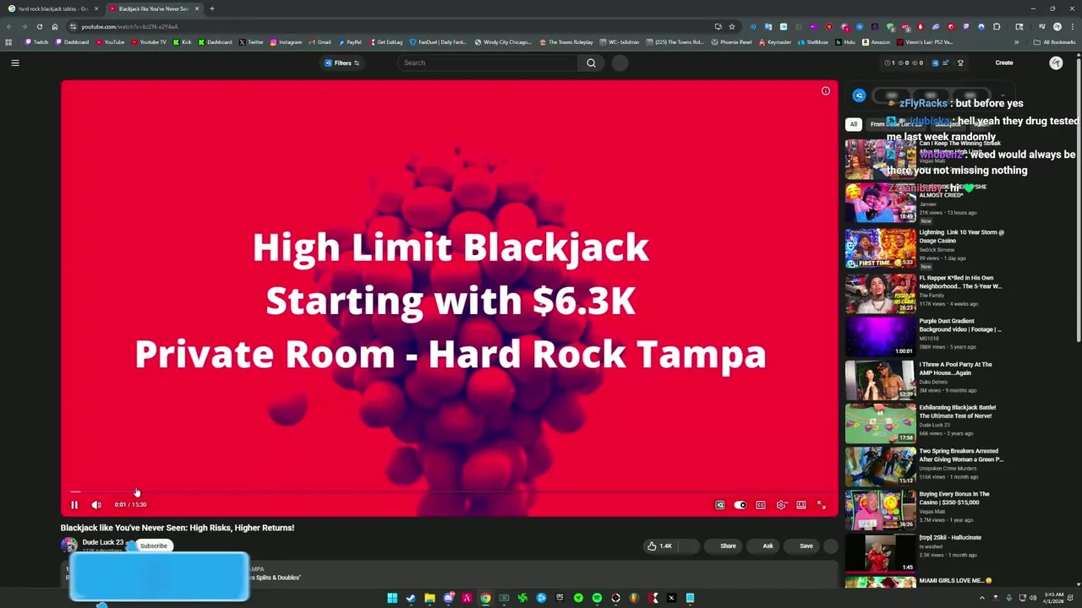1082x608 pixels.
Task: Toggle closed captions in video player
Action: click(x=761, y=505)
